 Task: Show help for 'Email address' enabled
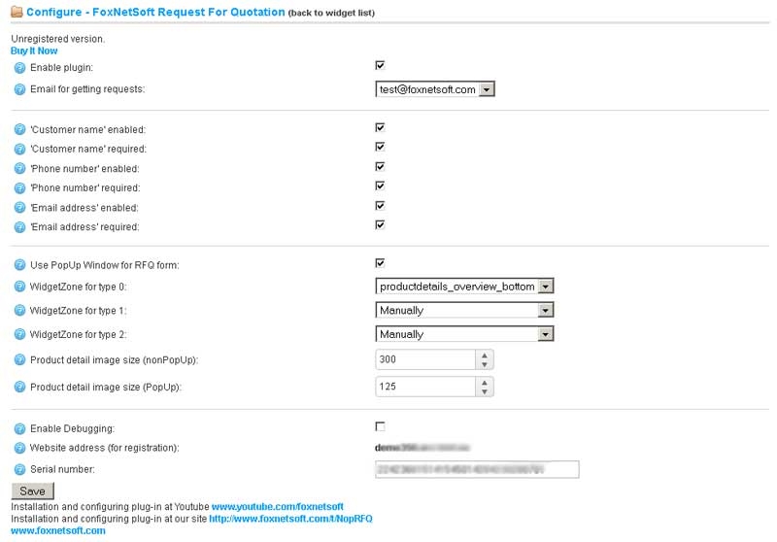coord(19,208)
